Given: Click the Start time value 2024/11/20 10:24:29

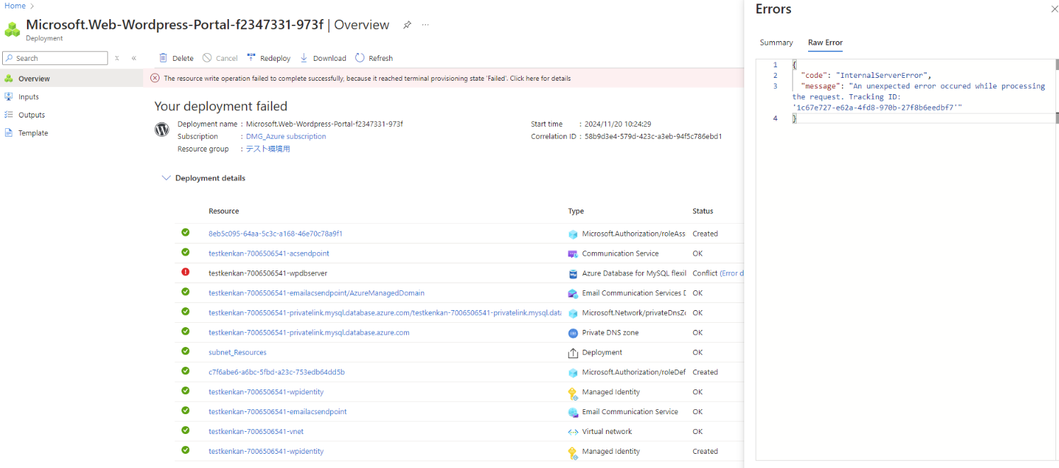Looking at the screenshot, I should click(617, 124).
